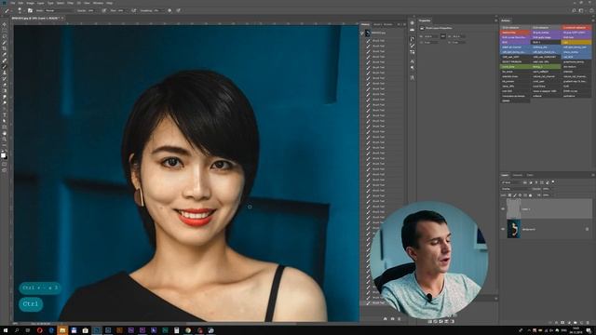Open the layer filter kind dropdown
This screenshot has width=596, height=335.
pos(510,182)
